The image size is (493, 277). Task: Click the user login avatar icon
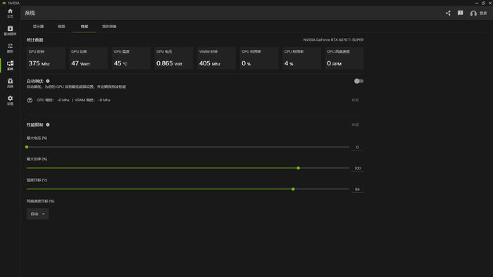(x=473, y=13)
